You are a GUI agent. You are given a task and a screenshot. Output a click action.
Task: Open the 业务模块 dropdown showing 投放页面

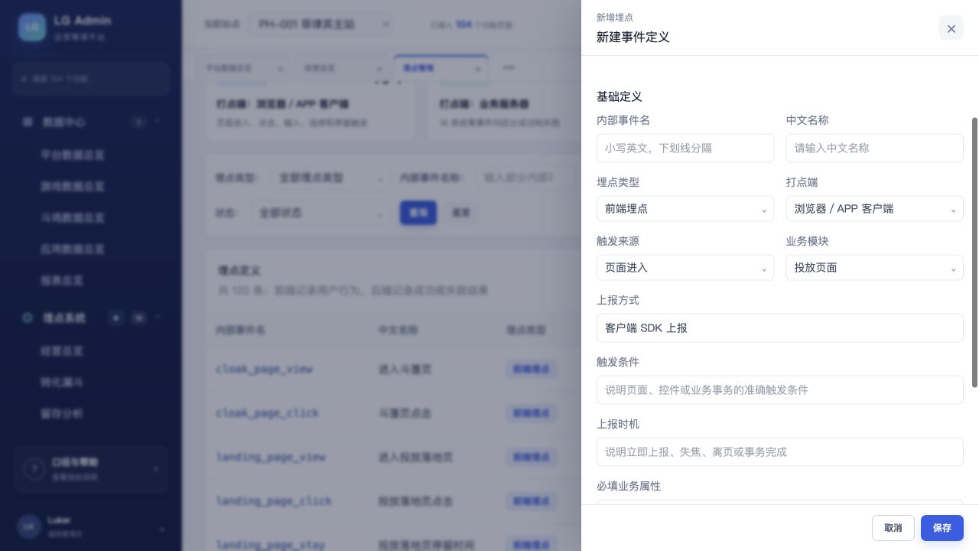[x=875, y=267]
